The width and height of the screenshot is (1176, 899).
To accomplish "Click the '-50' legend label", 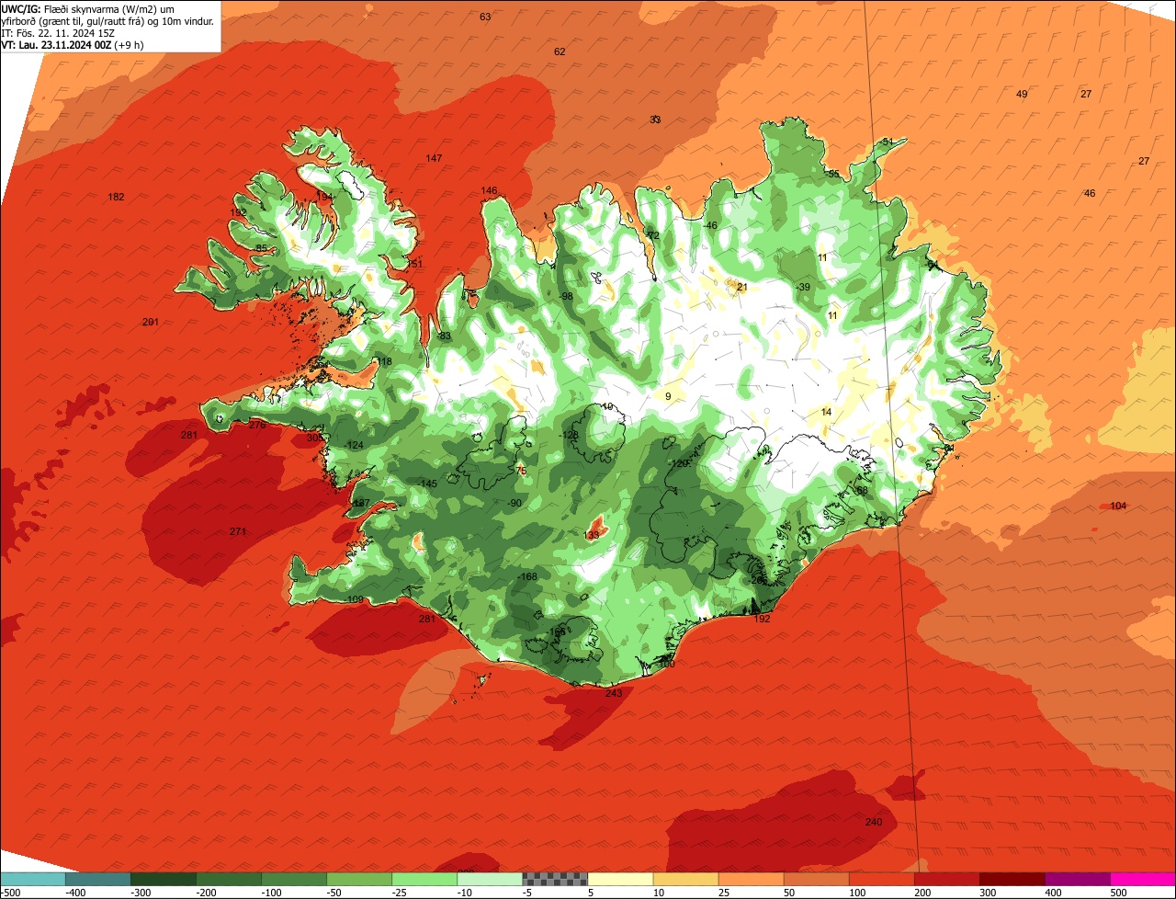I will [x=336, y=893].
